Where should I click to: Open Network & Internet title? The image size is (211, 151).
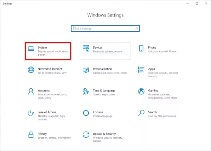pos(50,69)
